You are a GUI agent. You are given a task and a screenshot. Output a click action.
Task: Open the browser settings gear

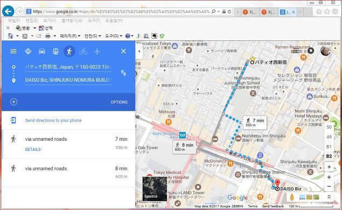point(335,11)
